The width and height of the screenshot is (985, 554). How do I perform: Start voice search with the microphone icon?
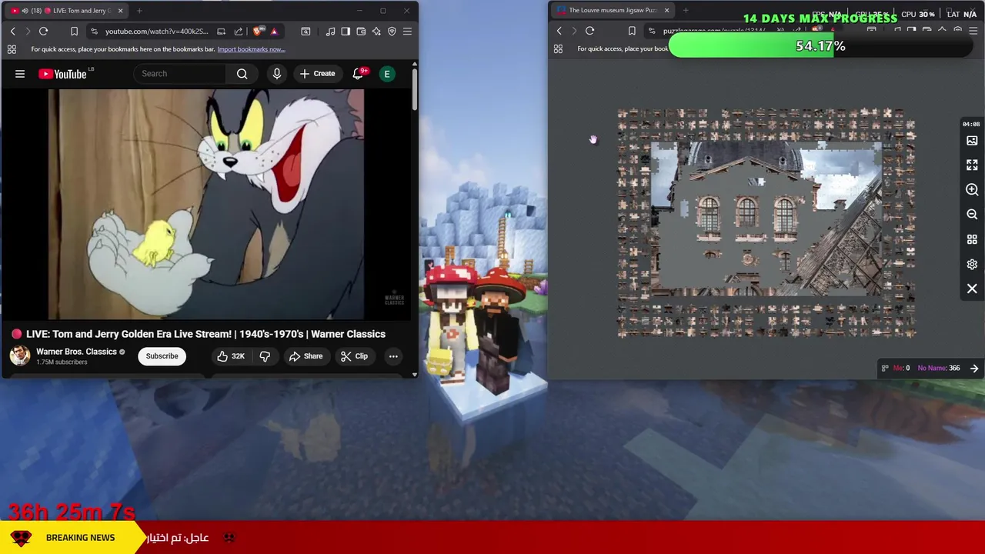tap(277, 74)
